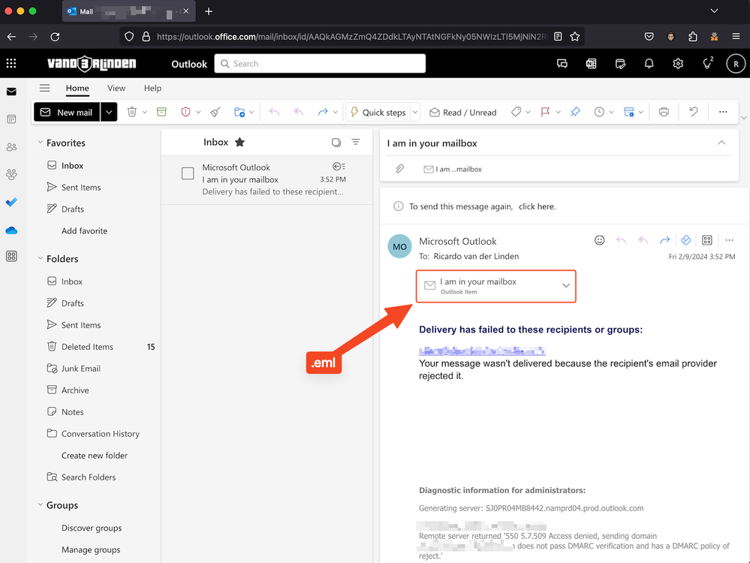Click the Filter icon in Inbox header

pyautogui.click(x=355, y=142)
